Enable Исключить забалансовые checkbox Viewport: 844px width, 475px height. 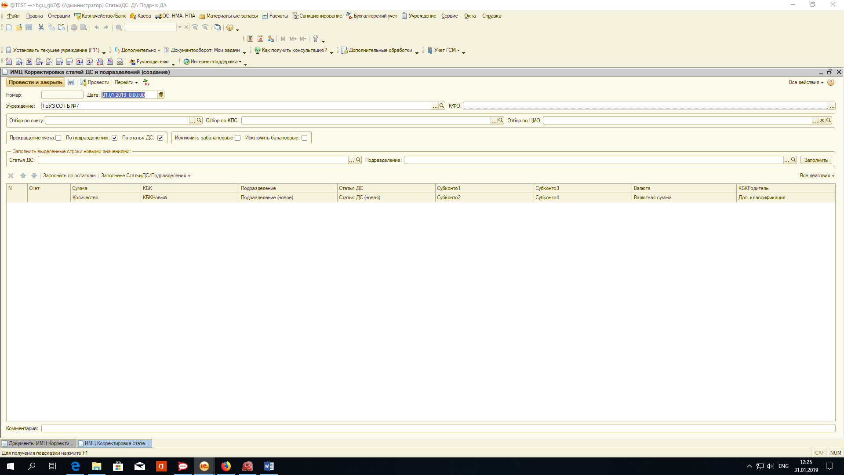(238, 138)
